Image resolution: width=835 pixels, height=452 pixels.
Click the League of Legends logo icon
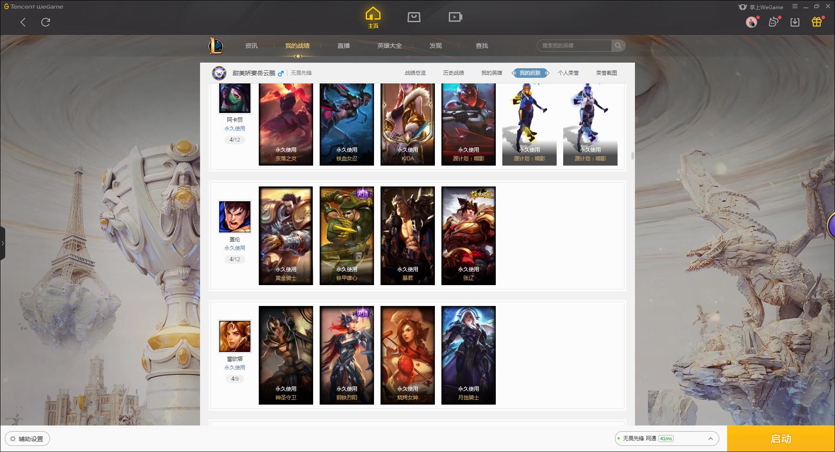(x=216, y=46)
